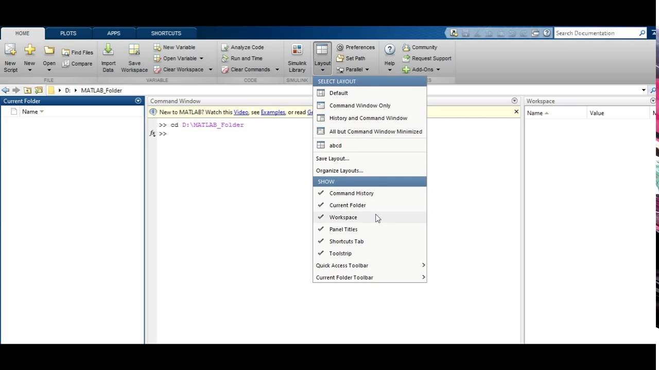
Task: Open the Examples link in the banner
Action: (x=273, y=112)
